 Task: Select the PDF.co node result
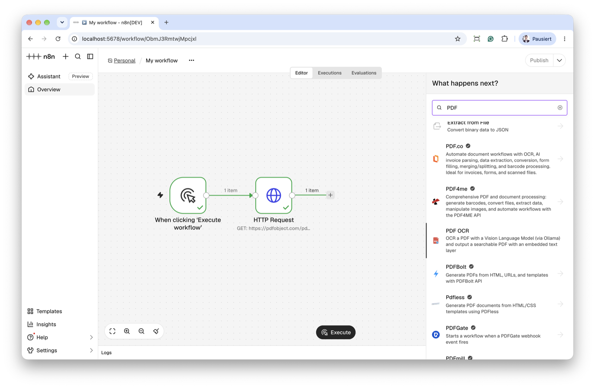tap(499, 159)
